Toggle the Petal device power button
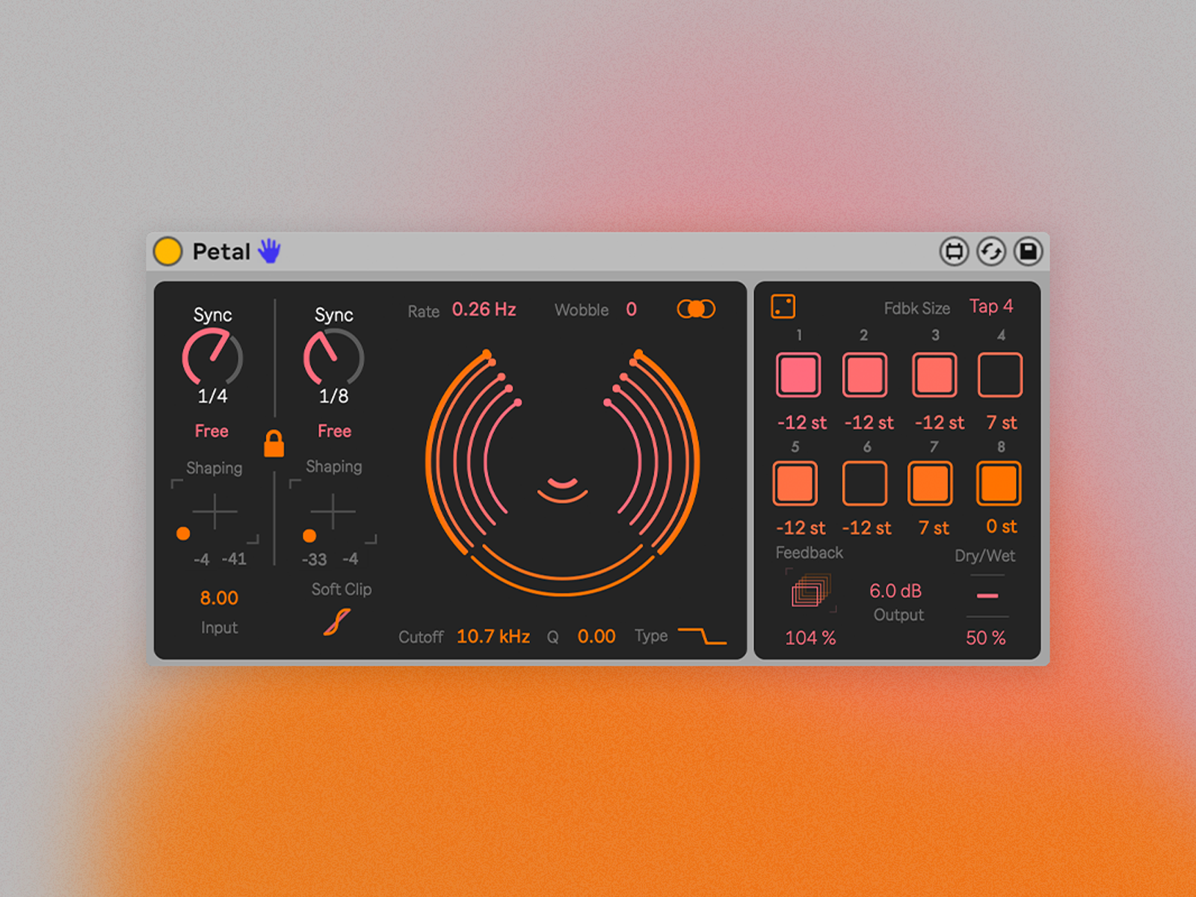 [x=167, y=251]
